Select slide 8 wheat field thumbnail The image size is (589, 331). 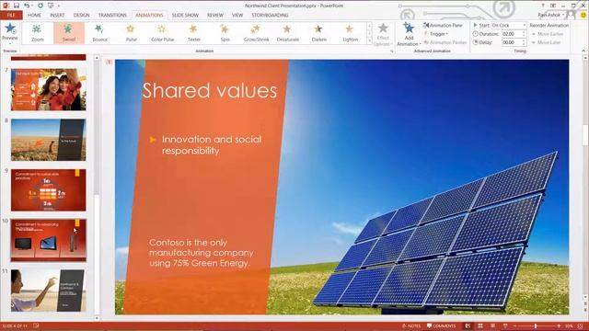click(x=49, y=140)
